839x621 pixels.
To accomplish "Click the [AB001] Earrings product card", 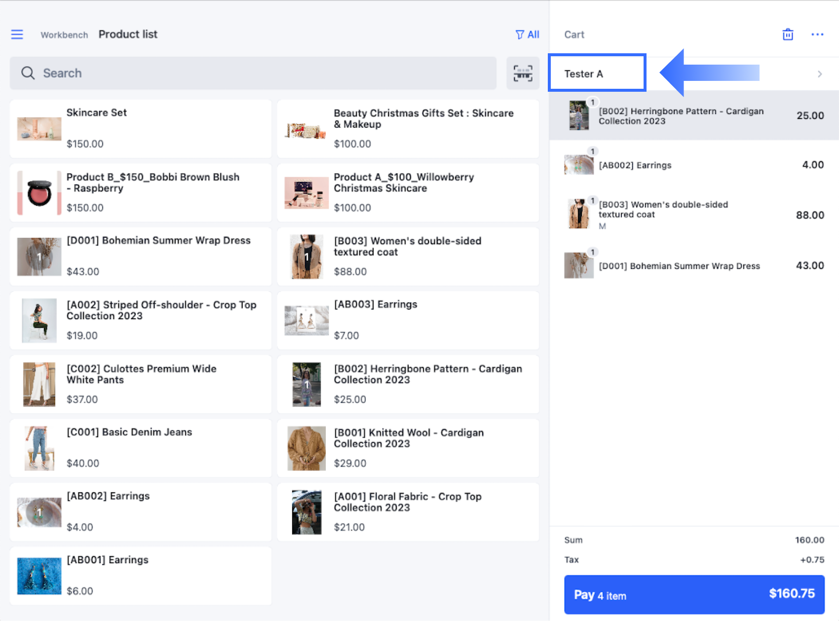I will (x=140, y=575).
